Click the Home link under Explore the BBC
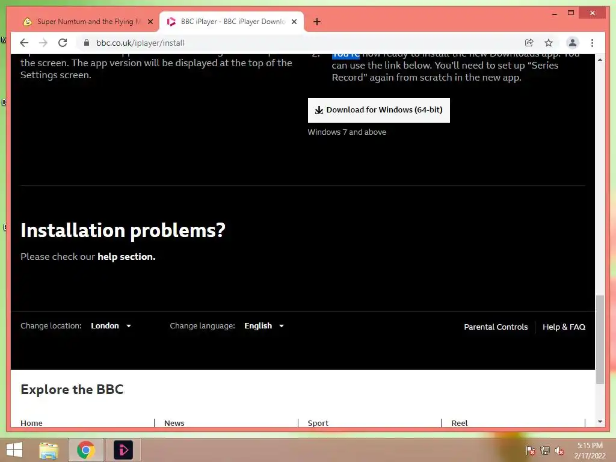Image resolution: width=616 pixels, height=462 pixels. tap(31, 423)
